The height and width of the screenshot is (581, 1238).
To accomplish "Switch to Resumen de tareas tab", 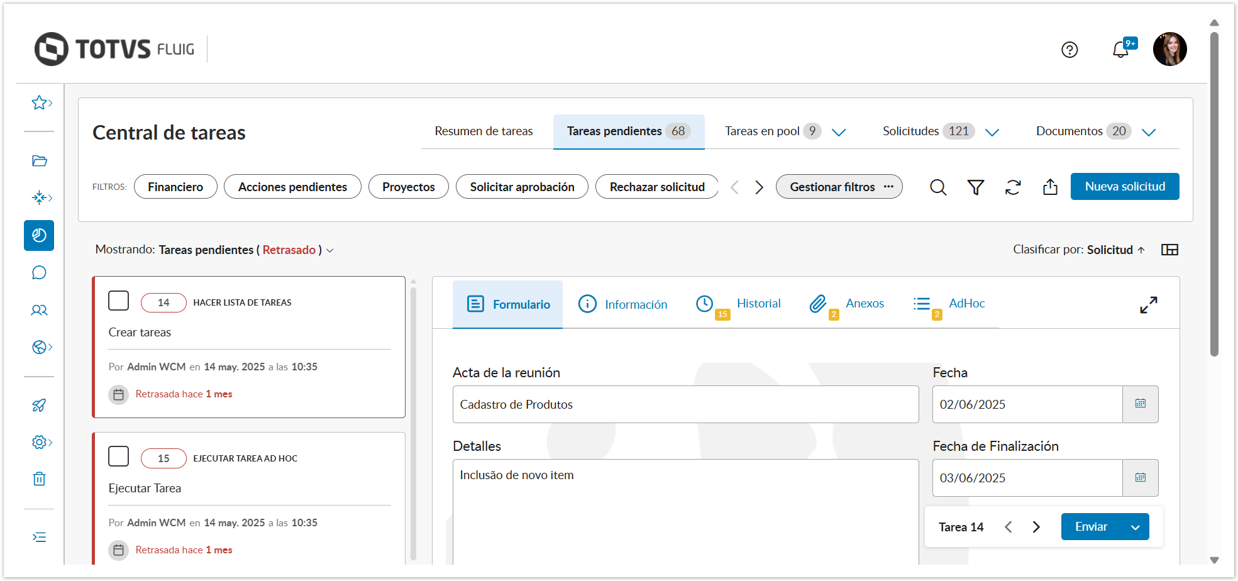I will click(x=484, y=131).
